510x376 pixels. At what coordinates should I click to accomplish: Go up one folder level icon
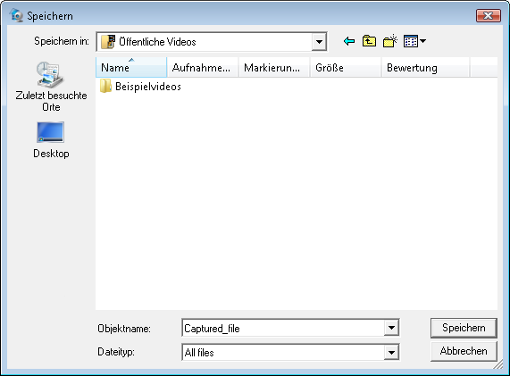tap(369, 41)
